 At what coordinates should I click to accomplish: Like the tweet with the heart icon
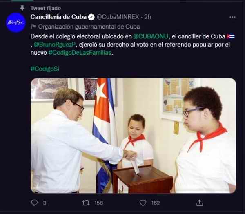[143, 203]
